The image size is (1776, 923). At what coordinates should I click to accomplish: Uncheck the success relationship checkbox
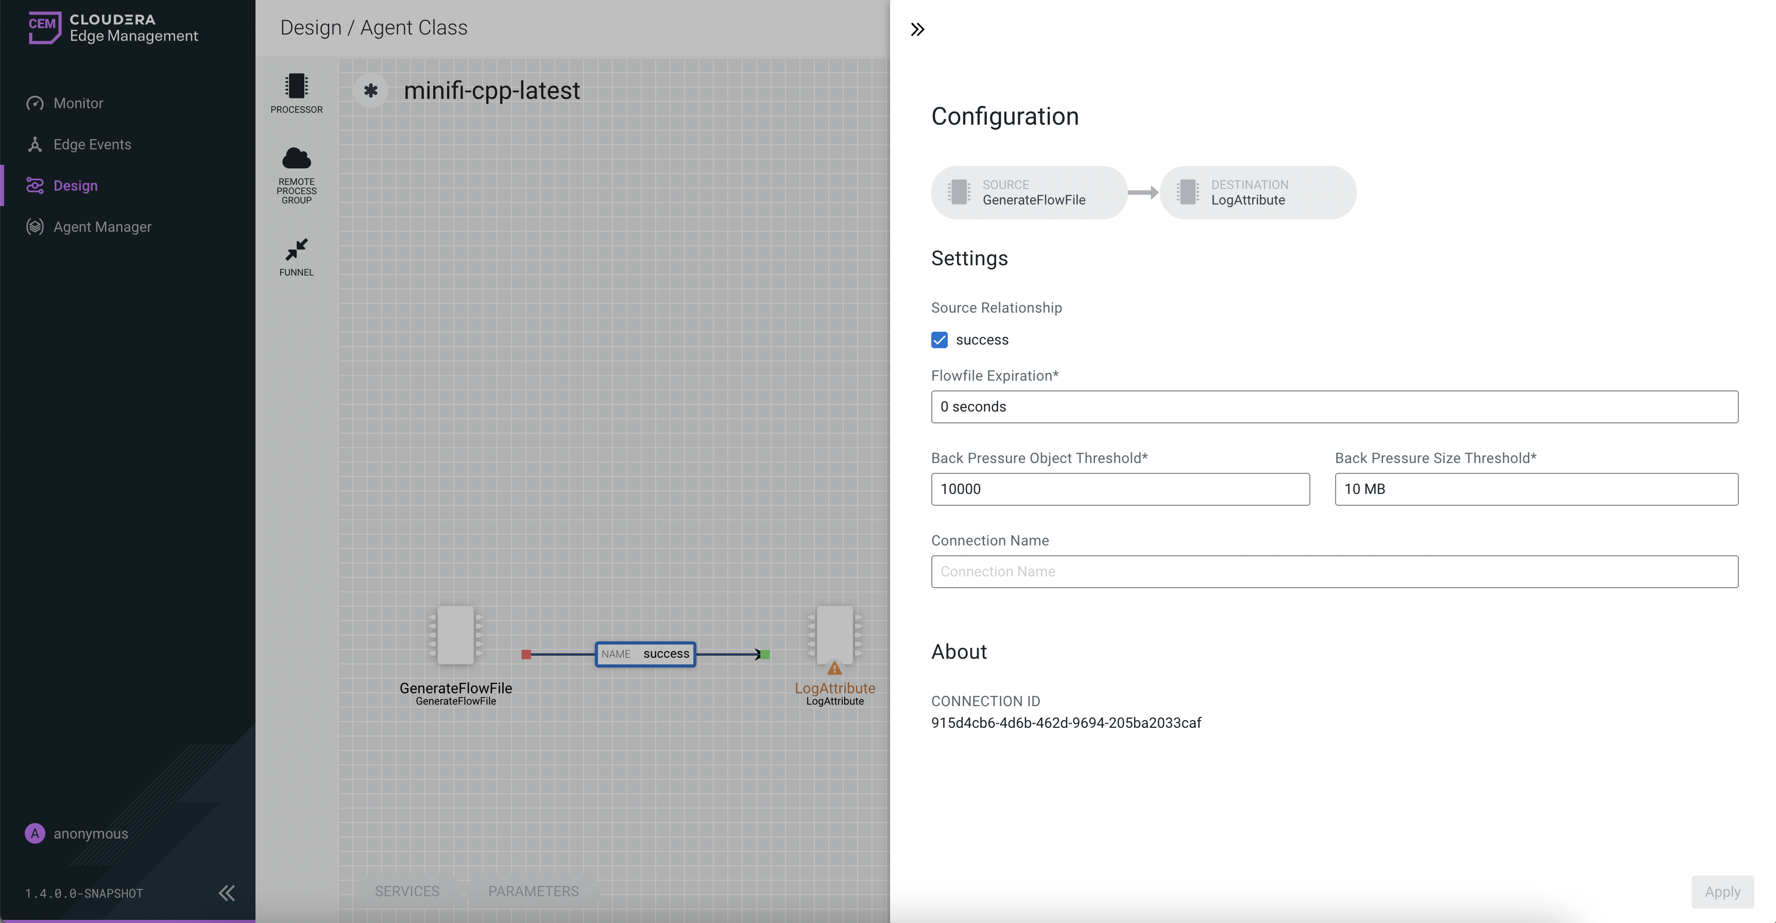939,340
